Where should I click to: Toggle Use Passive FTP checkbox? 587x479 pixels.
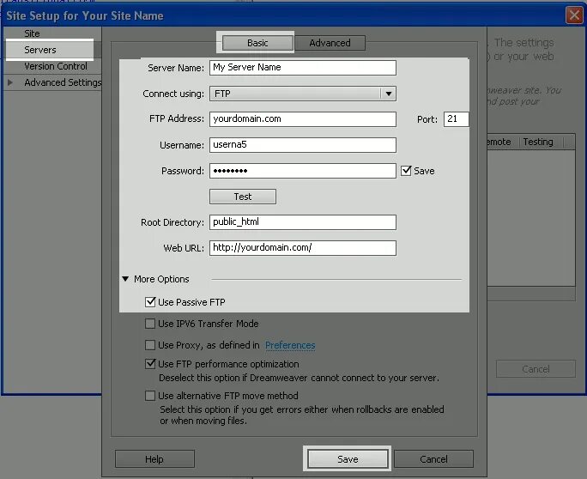click(x=150, y=302)
